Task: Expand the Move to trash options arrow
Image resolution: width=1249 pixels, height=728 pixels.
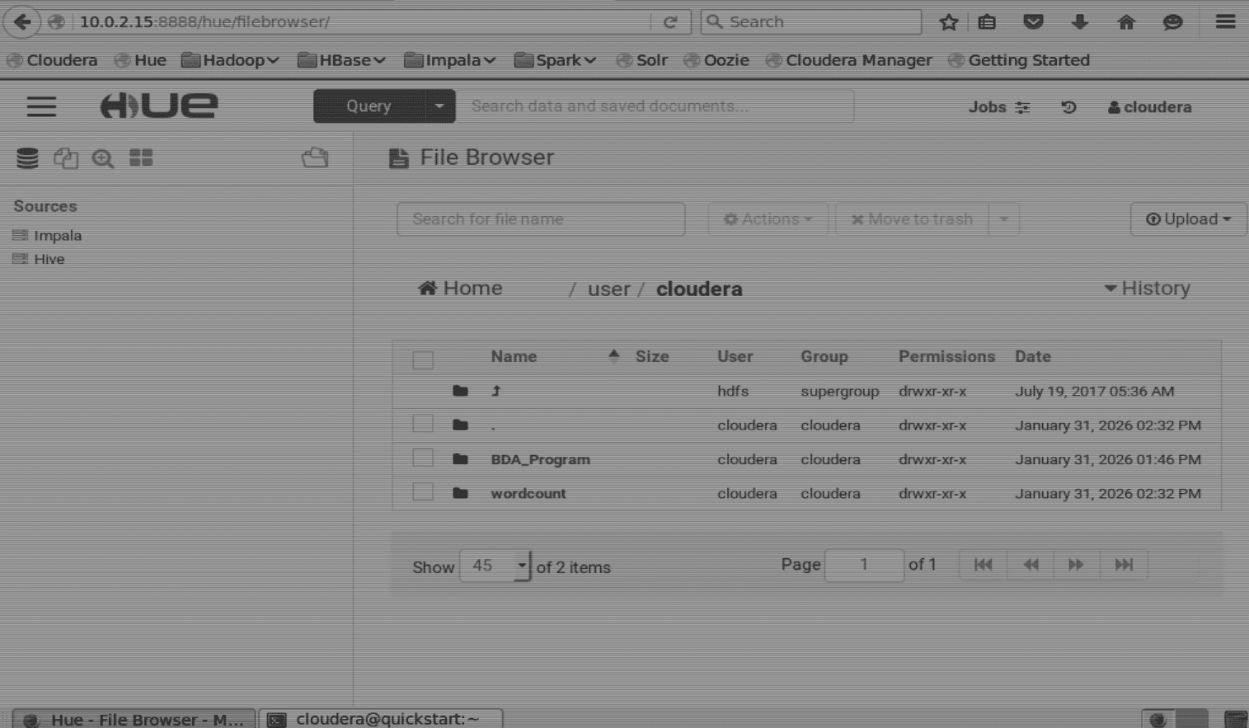Action: (x=1003, y=219)
